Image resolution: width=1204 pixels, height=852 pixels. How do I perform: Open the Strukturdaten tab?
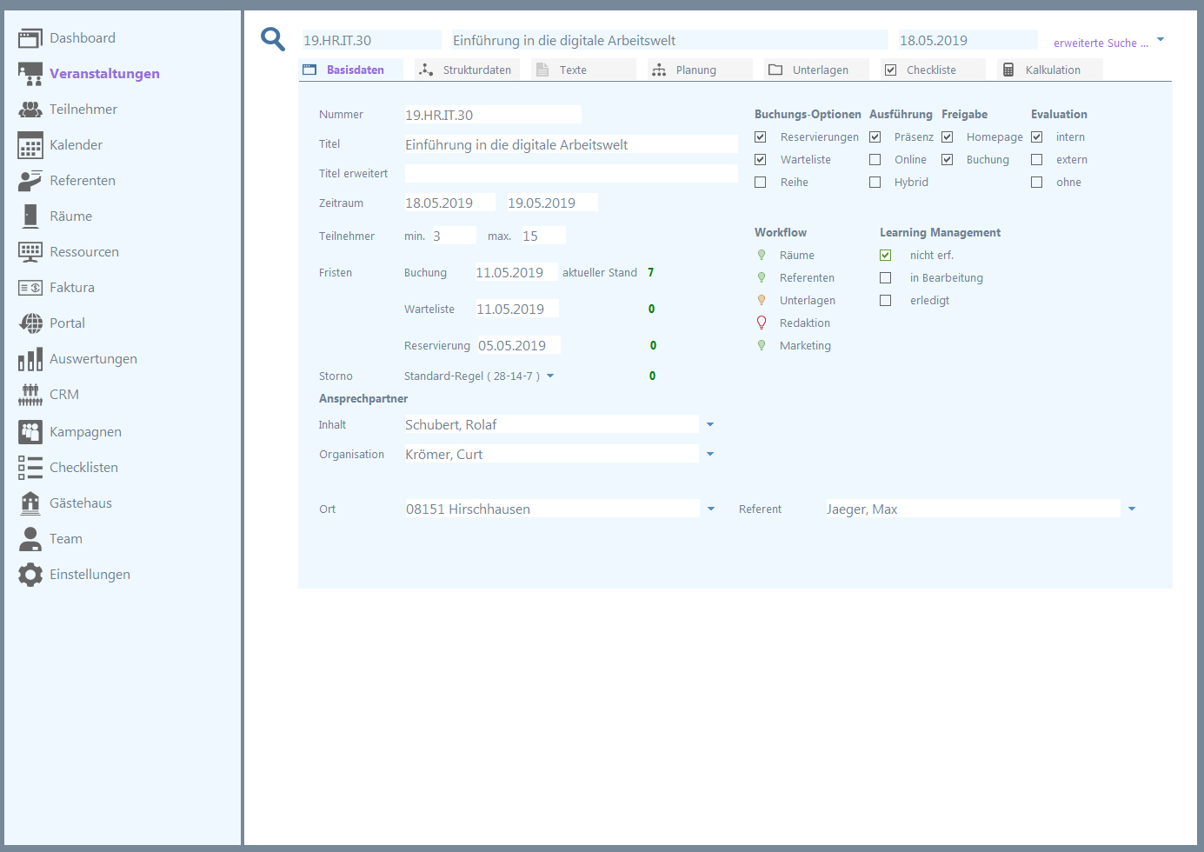(x=468, y=70)
